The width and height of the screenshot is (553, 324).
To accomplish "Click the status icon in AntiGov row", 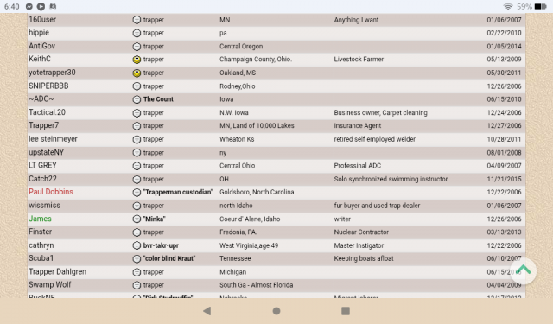I will [137, 47].
